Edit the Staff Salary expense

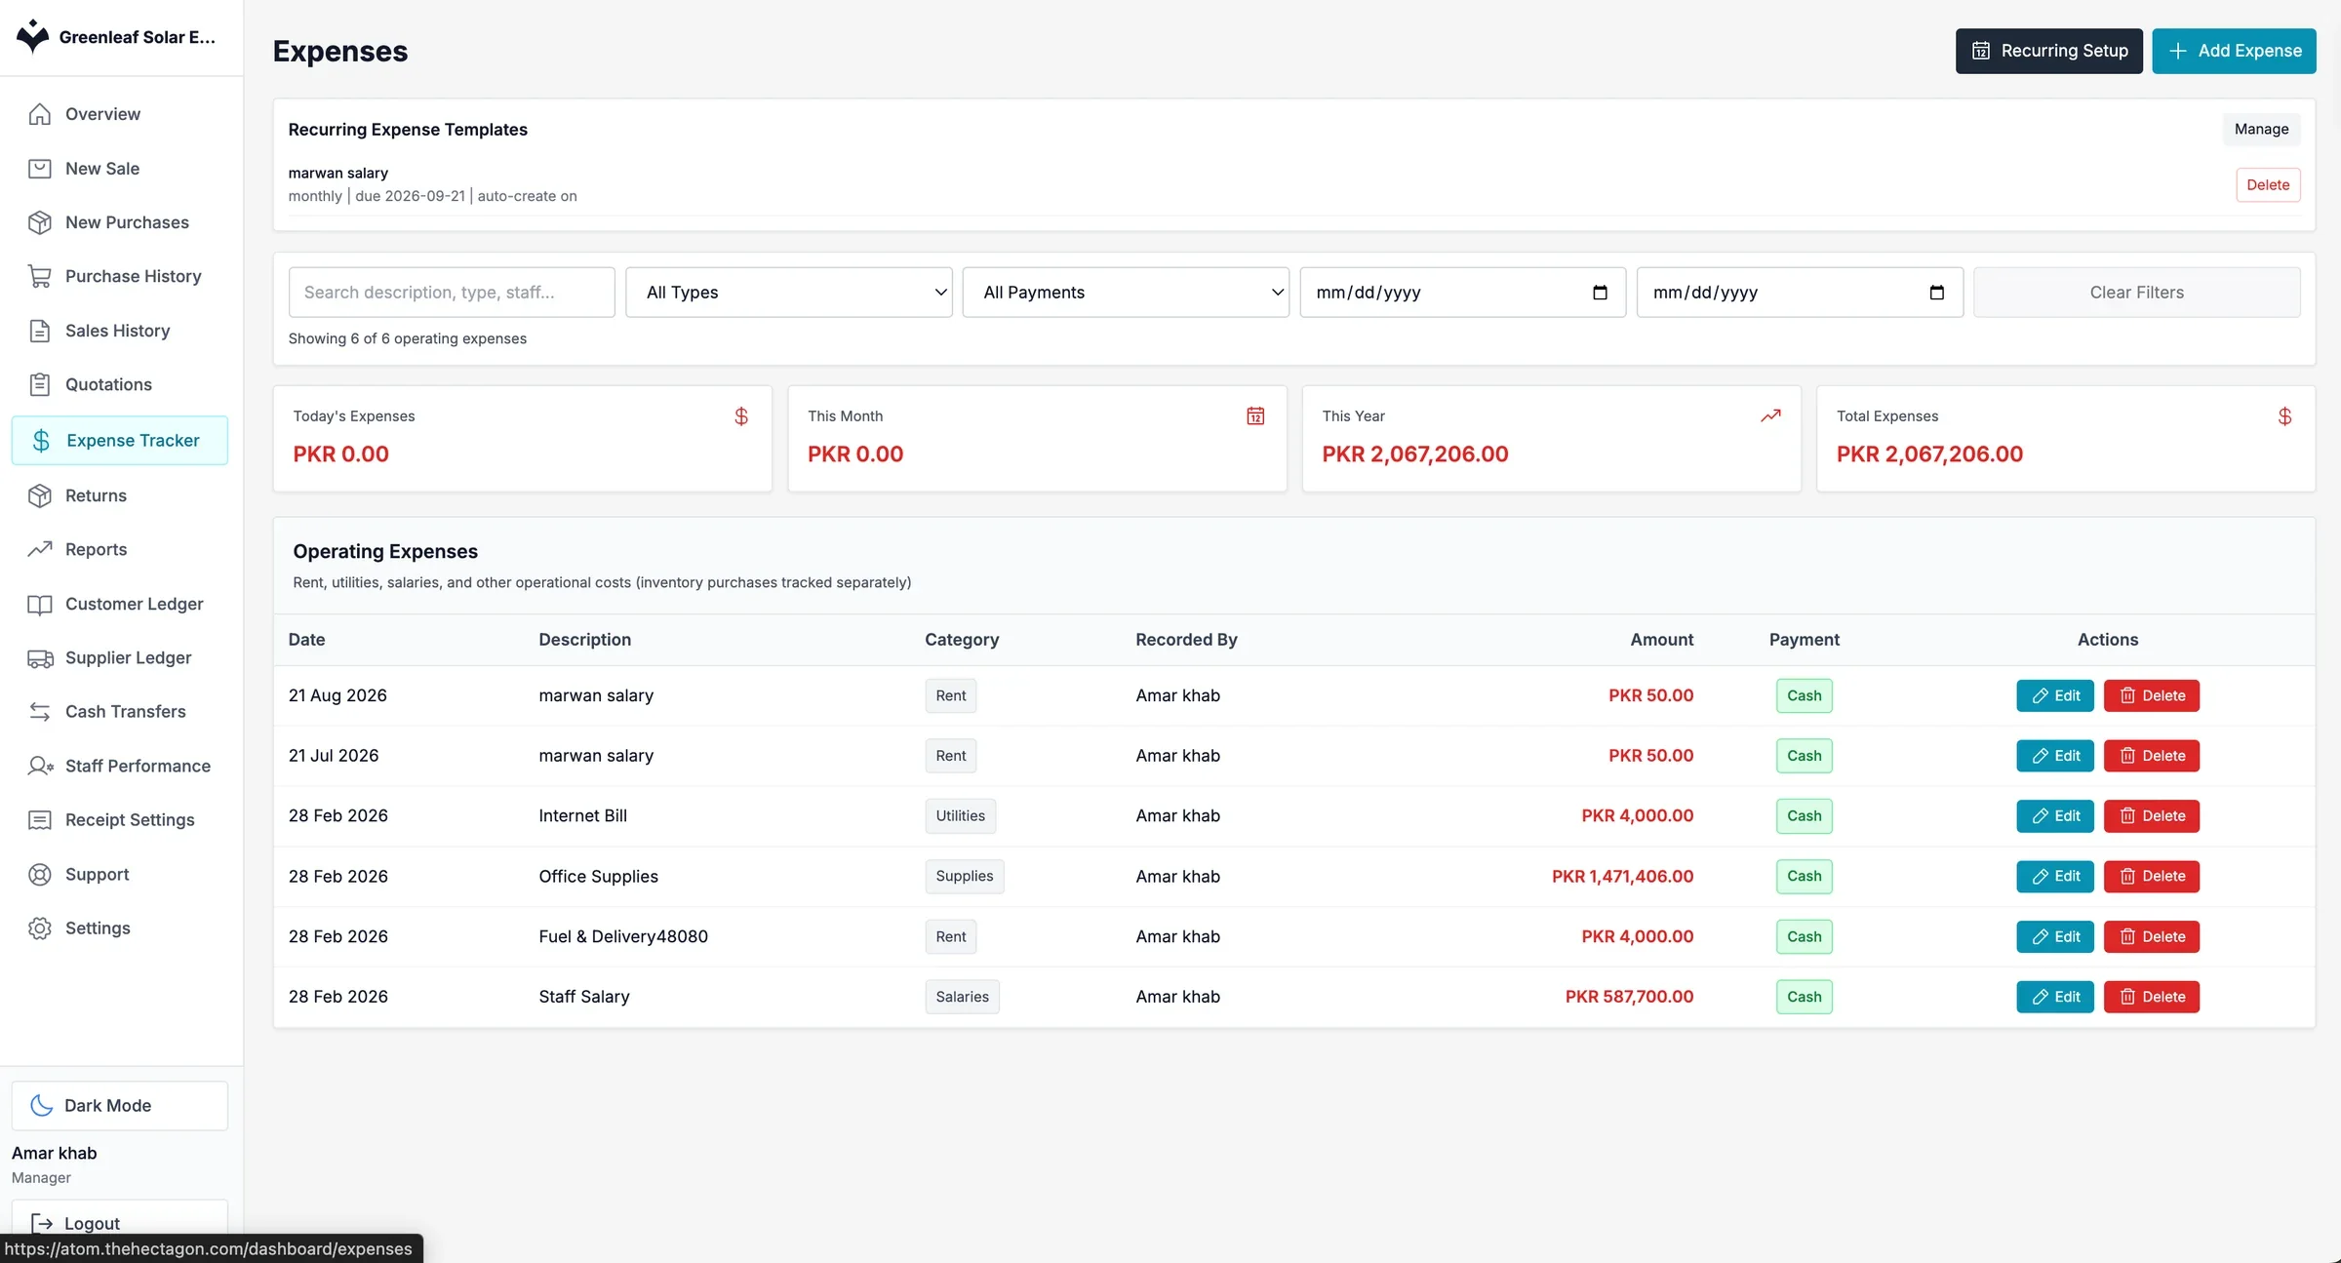tap(2055, 997)
